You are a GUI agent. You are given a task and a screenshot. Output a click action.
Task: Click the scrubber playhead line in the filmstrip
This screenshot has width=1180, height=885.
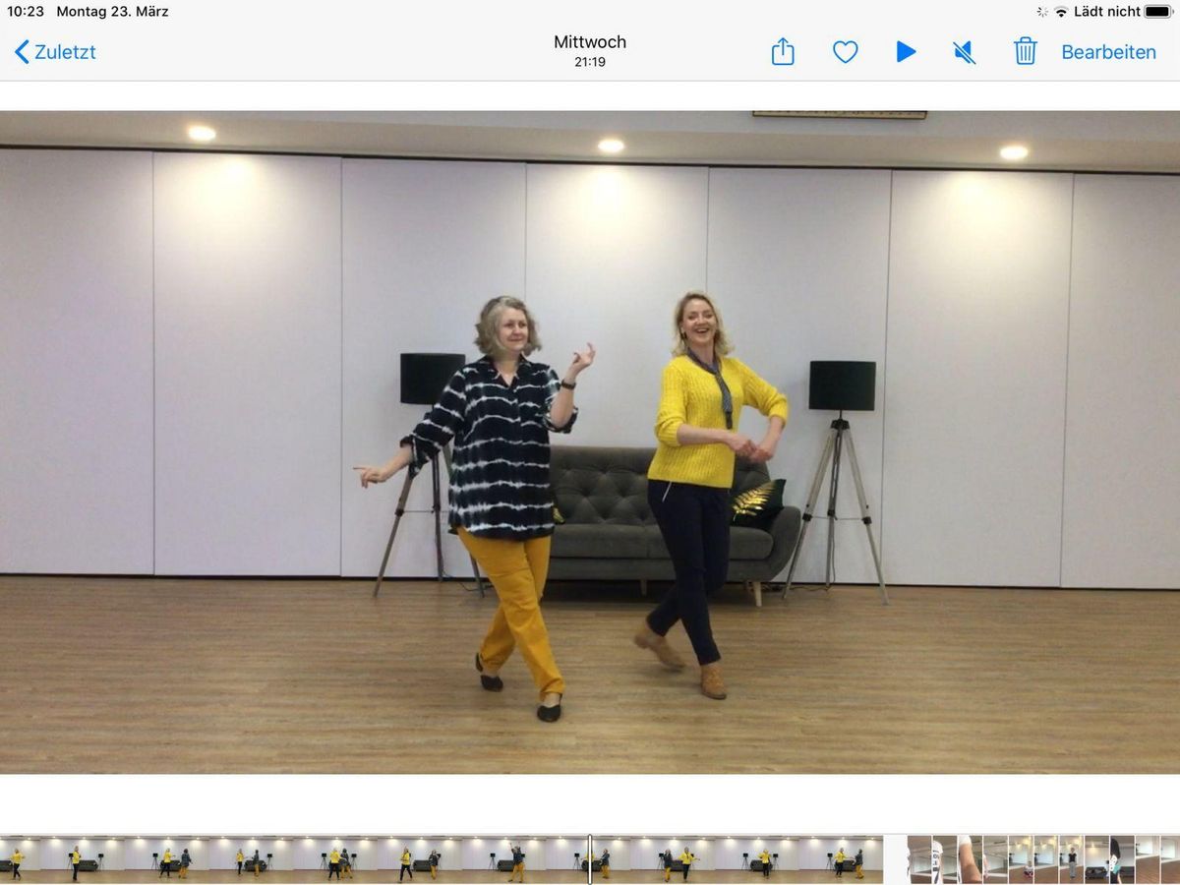[590, 859]
